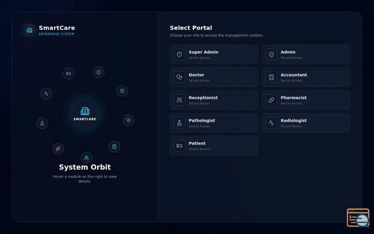374x234 pixels.
Task: Select the users icon in the orbit
Action: click(x=86, y=158)
